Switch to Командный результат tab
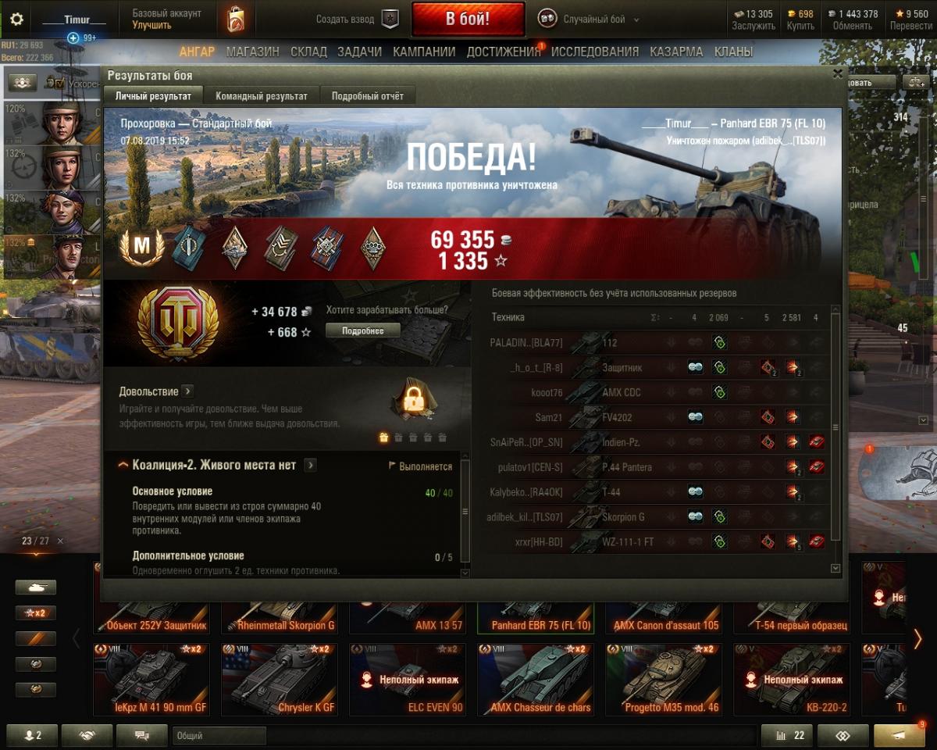Viewport: 937px width, 750px height. [262, 96]
